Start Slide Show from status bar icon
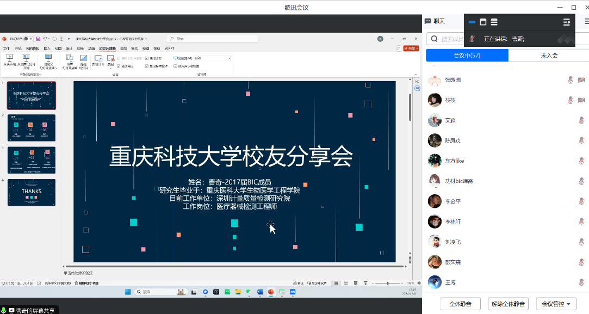589x314 pixels. [x=365, y=283]
